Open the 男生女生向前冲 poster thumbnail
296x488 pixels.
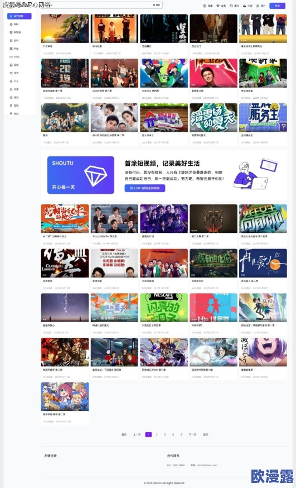(263, 218)
